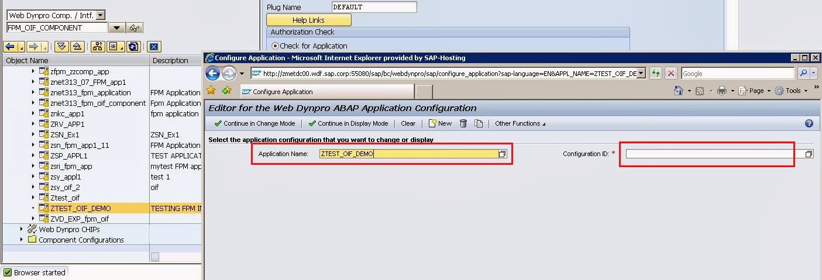Click Continue in Change Mode
The height and width of the screenshot is (280, 822).
click(254, 123)
